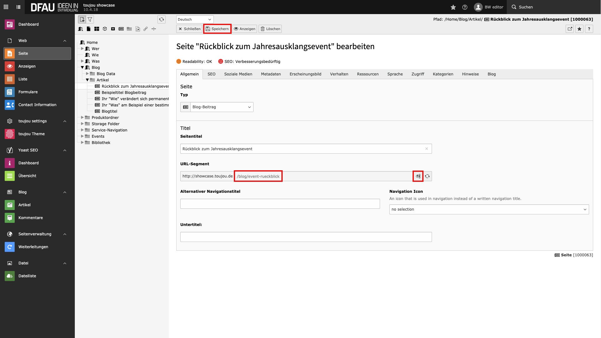Open the module grid menu icon

[6, 7]
